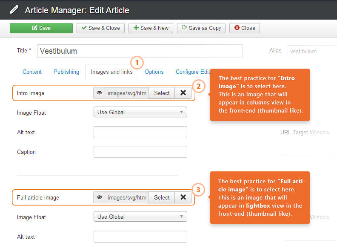Open the Intro Image Float dropdown
337x246 pixels.
[x=140, y=113]
